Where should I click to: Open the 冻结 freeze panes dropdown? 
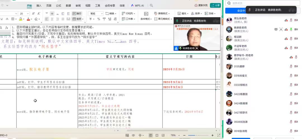click(210, 13)
